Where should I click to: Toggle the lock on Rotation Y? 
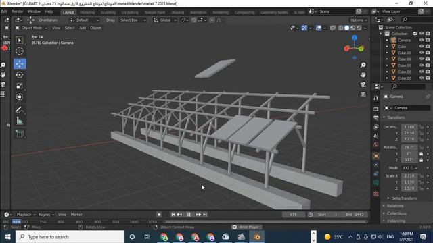[421, 153]
